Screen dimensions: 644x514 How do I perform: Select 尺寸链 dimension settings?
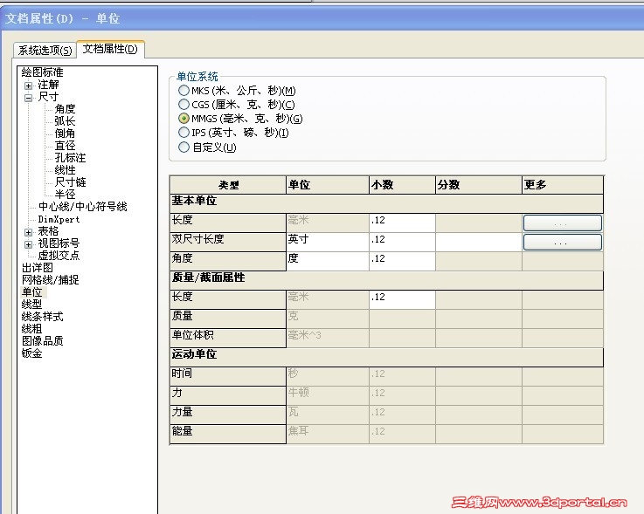70,182
